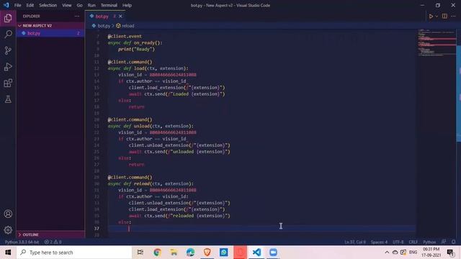
Task: Open the Search view in activity bar
Action: click(8, 35)
